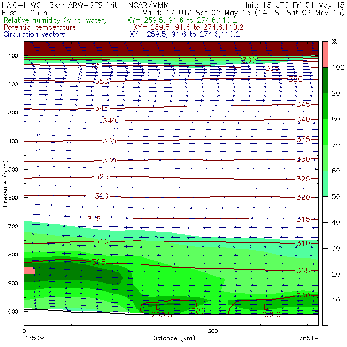This screenshot has height=347, width=347.
Task: Click the '0' distance axis tick label
Action: pyautogui.click(x=24, y=331)
